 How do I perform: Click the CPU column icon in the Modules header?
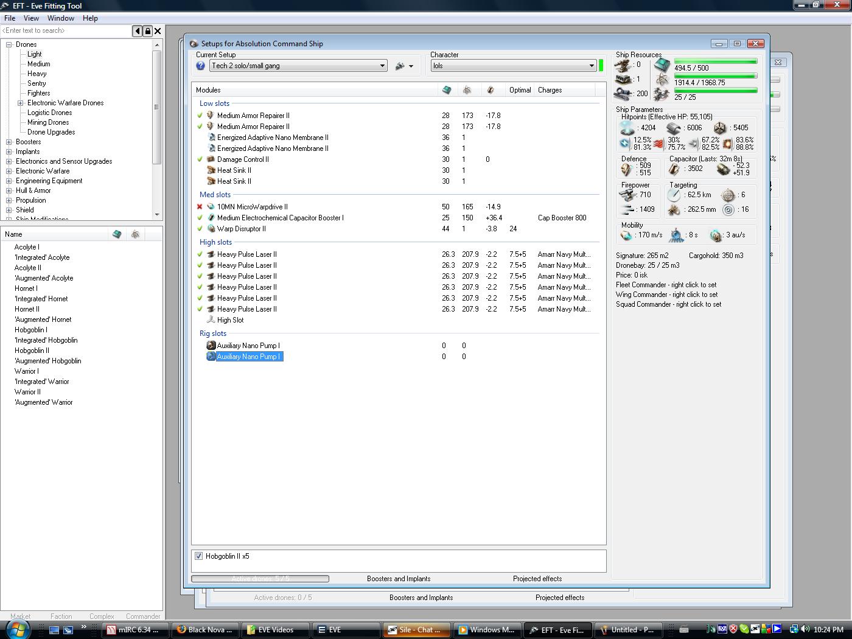pyautogui.click(x=447, y=90)
